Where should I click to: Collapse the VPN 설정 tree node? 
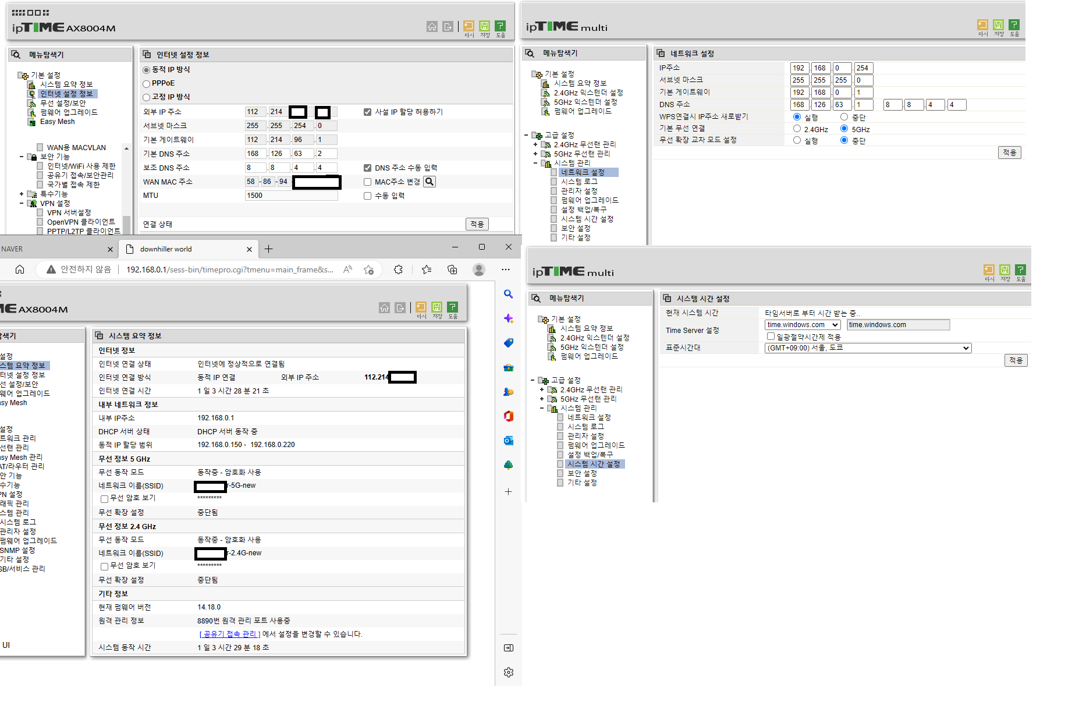coord(22,203)
